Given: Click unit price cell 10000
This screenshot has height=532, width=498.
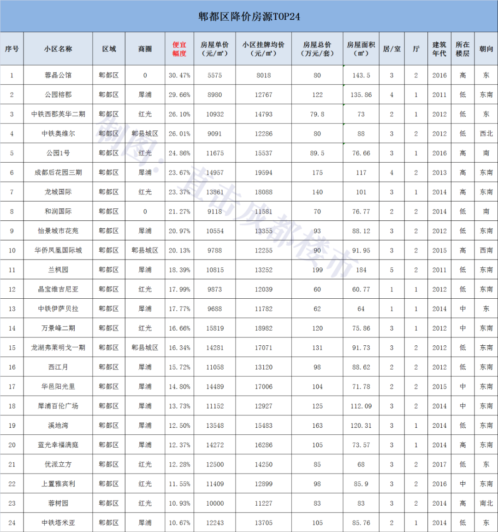Looking at the screenshot, I should (x=214, y=503).
